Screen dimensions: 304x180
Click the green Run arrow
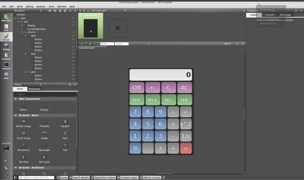click(6, 161)
